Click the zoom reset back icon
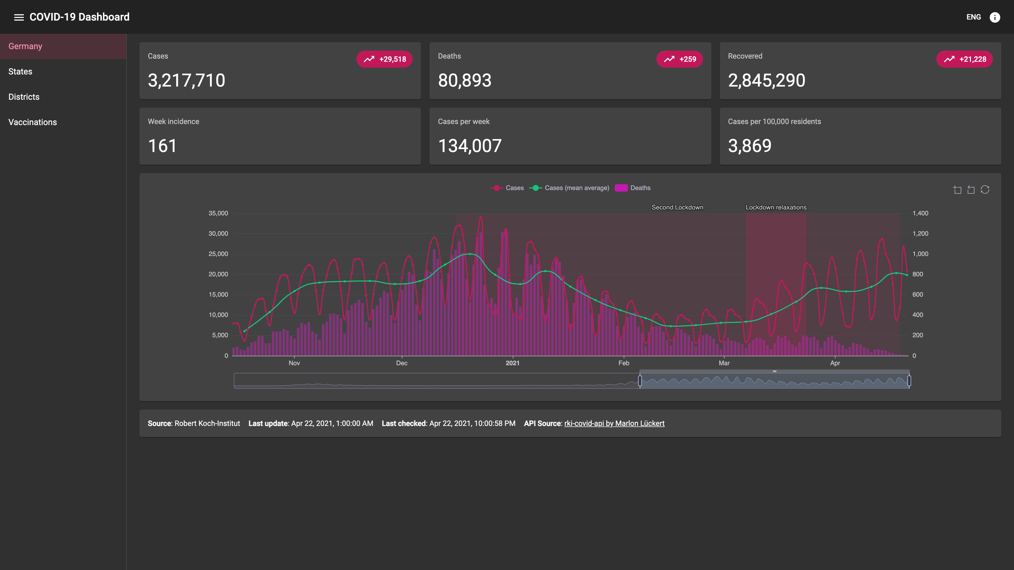 click(971, 190)
